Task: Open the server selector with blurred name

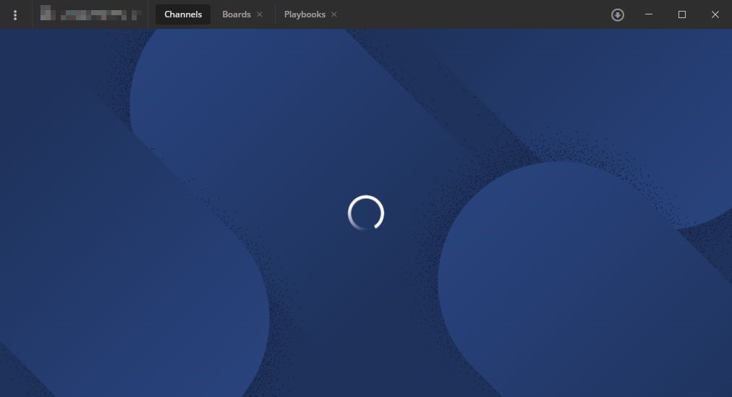Action: coord(90,14)
